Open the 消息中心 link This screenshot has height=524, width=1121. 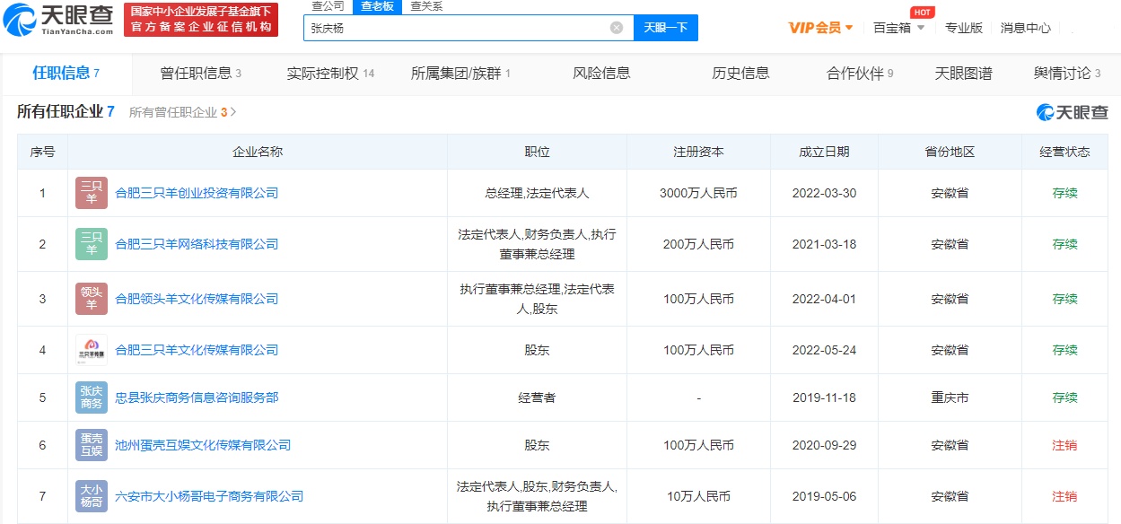point(1026,28)
